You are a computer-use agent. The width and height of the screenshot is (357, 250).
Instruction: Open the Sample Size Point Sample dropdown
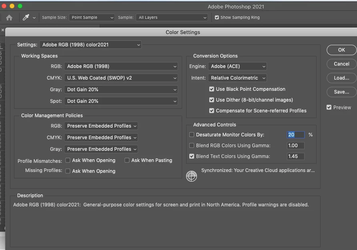click(92, 18)
